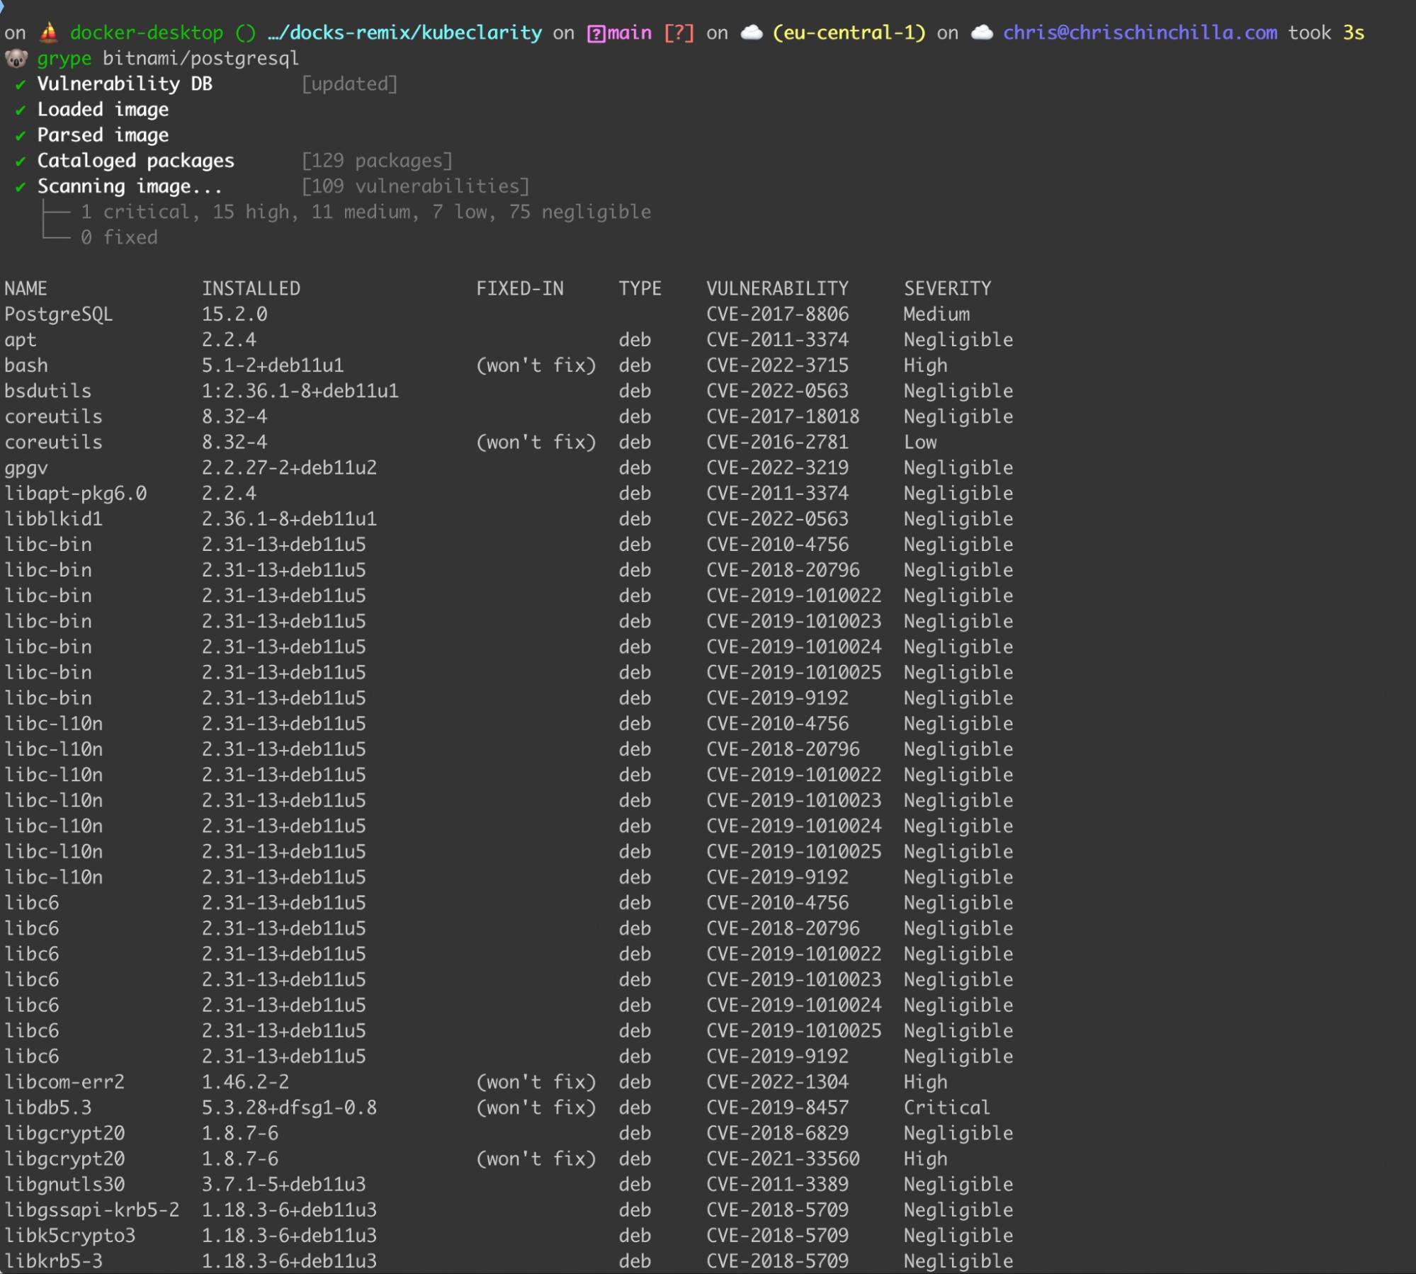1416x1274 pixels.
Task: Click the bash package name
Action: click(x=26, y=365)
